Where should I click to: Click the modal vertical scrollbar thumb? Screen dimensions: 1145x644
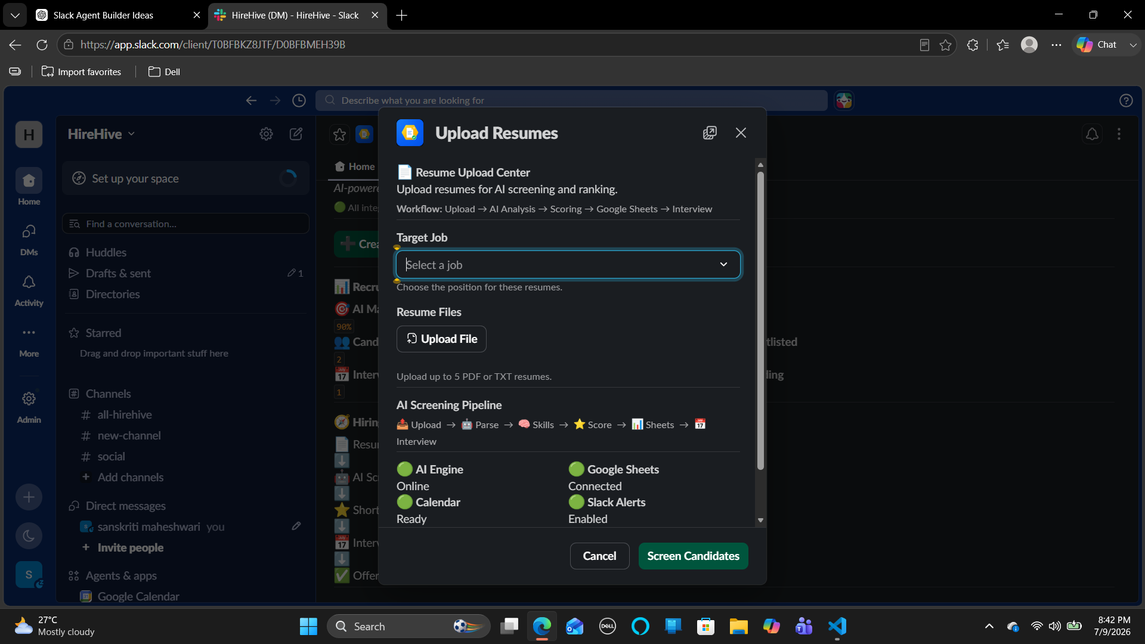coord(760,321)
